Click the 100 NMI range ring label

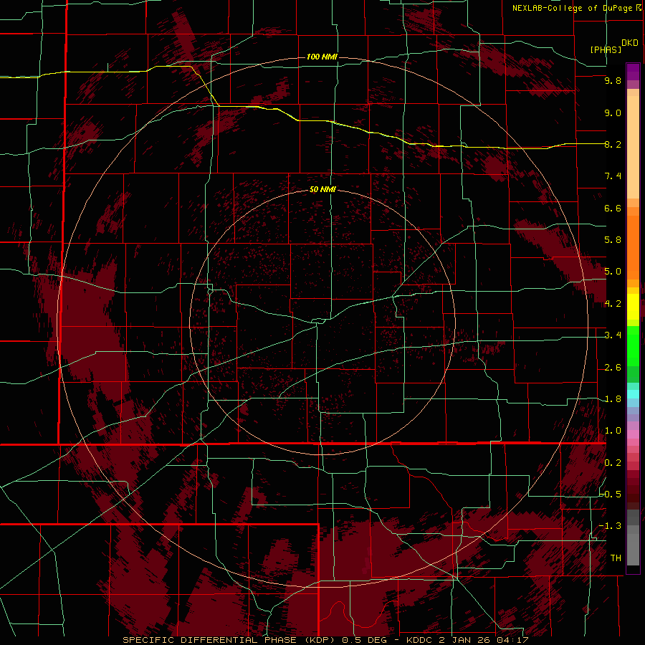tap(322, 57)
